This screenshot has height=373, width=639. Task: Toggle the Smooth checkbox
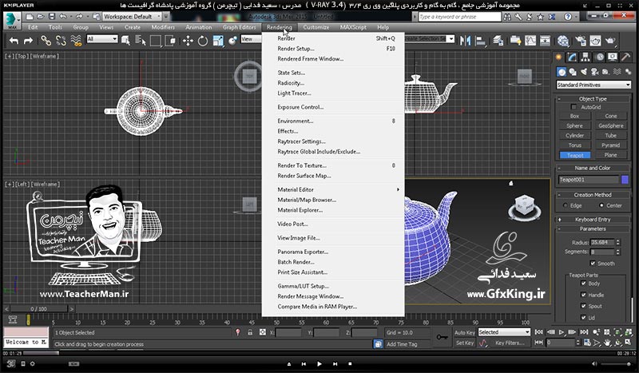tap(593, 264)
